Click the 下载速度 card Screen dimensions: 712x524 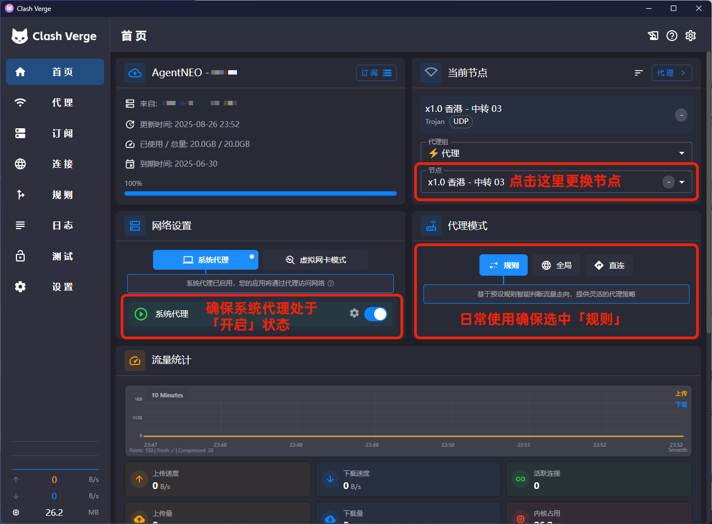408,480
